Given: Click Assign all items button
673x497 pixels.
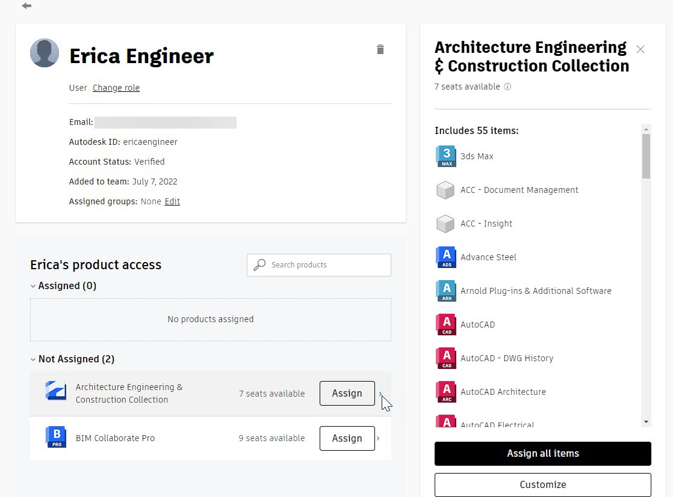Looking at the screenshot, I should (543, 454).
